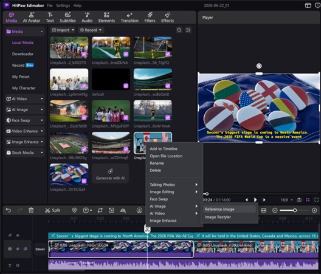Open the Record dropdown
This screenshot has height=274, width=321.
tap(91, 30)
